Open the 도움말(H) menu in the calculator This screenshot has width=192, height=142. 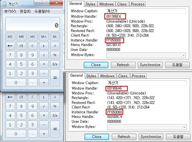click(42, 11)
